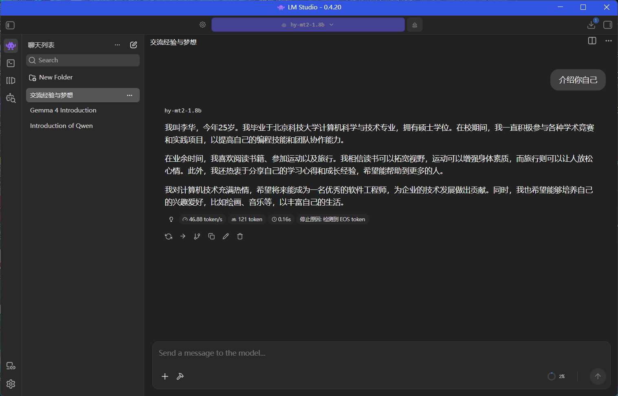Maximize the LM Studio window
The image size is (618, 396).
583,7
